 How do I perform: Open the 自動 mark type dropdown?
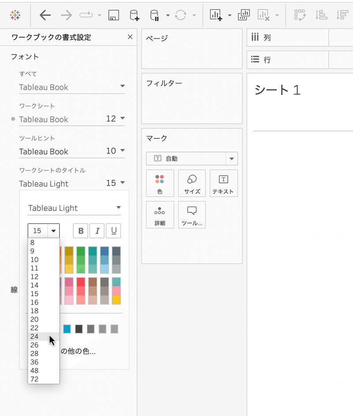pyautogui.click(x=192, y=159)
